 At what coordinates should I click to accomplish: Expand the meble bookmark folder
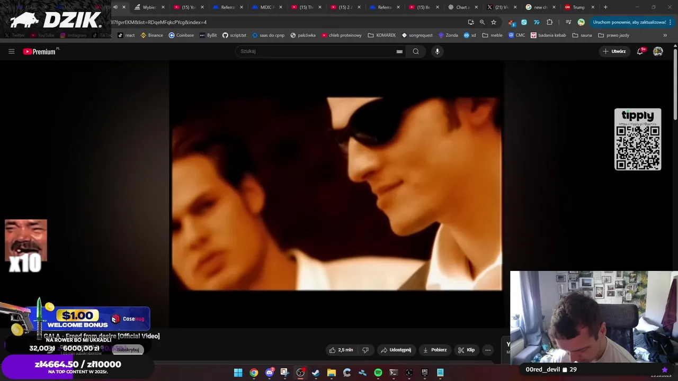point(493,35)
